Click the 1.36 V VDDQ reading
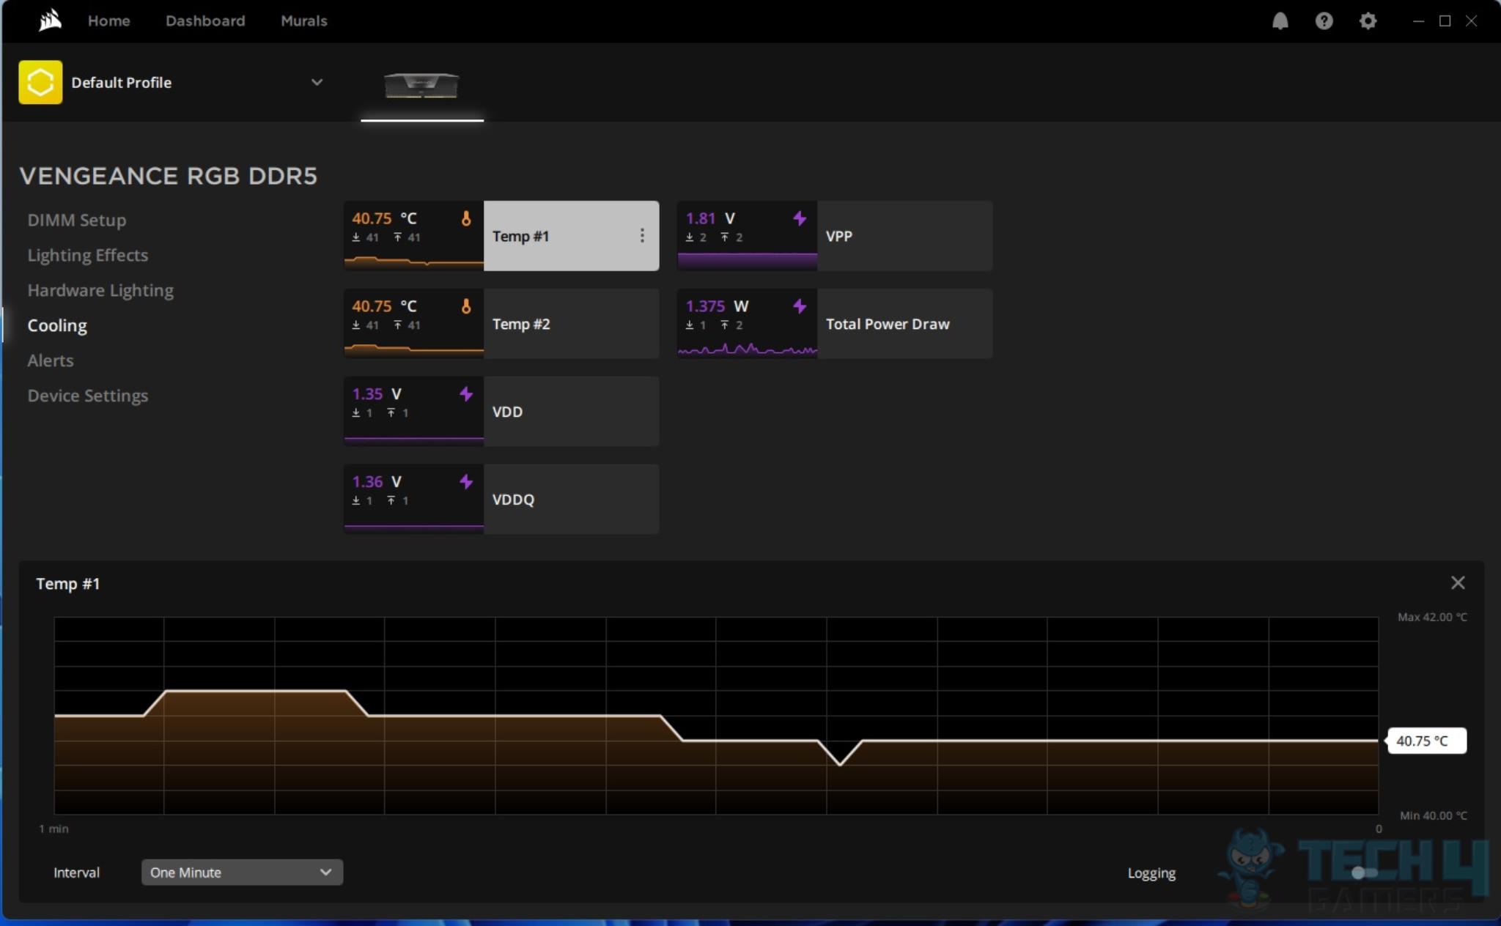This screenshot has width=1501, height=926. pyautogui.click(x=377, y=482)
